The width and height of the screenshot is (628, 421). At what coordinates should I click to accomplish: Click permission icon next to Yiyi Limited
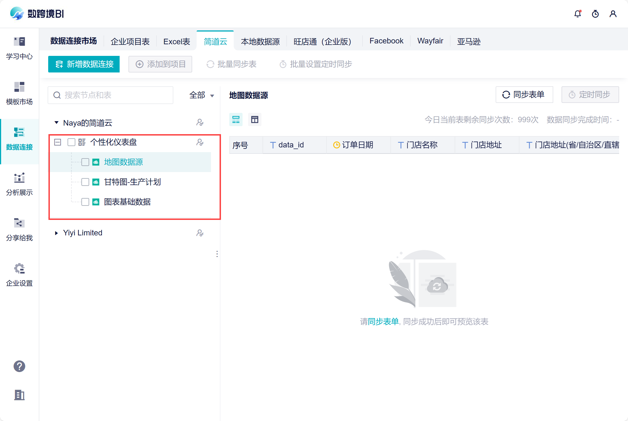coord(200,233)
